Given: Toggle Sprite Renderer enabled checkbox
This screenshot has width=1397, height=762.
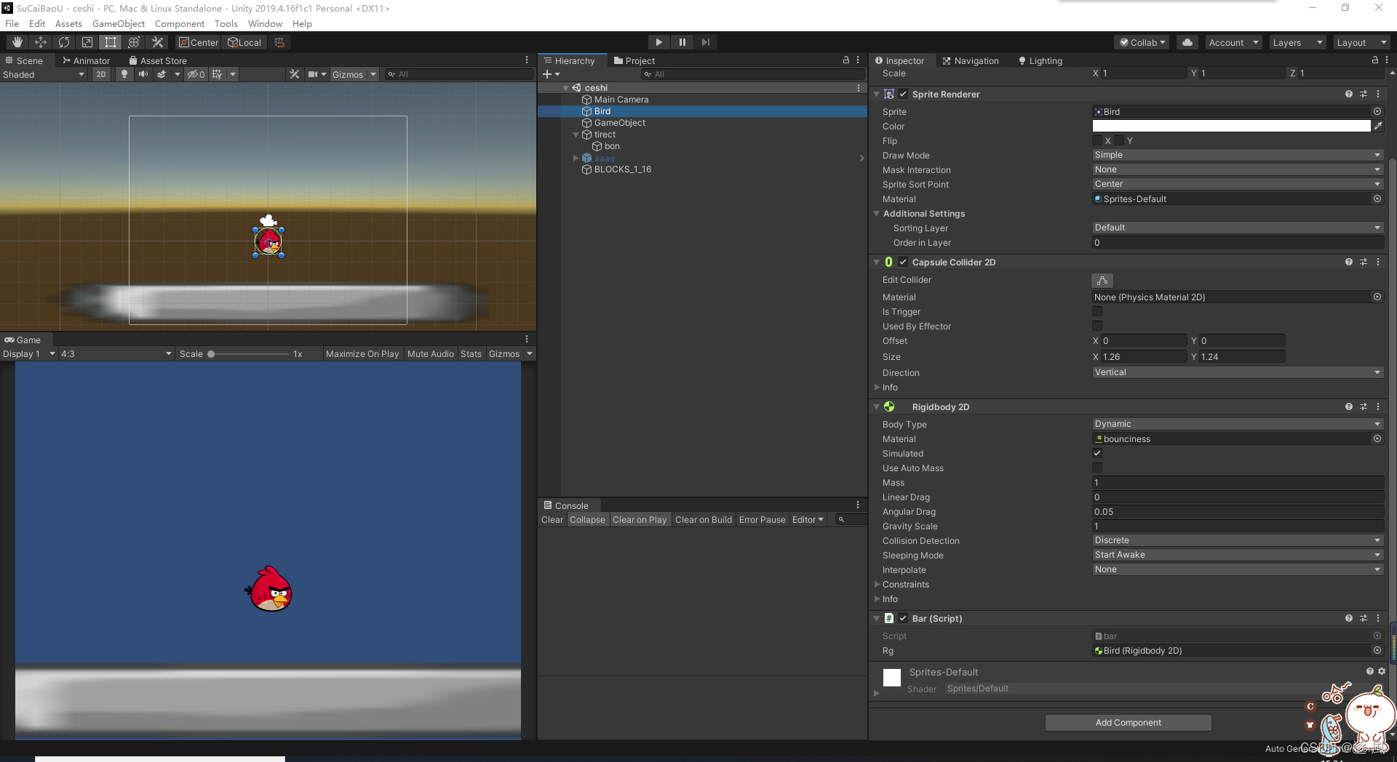Looking at the screenshot, I should pyautogui.click(x=903, y=94).
